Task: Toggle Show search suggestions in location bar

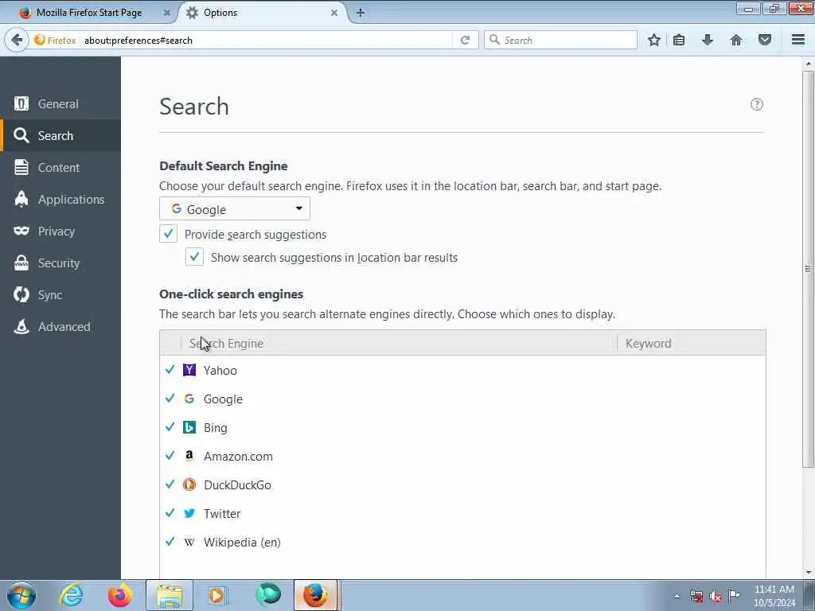Action: coord(194,257)
